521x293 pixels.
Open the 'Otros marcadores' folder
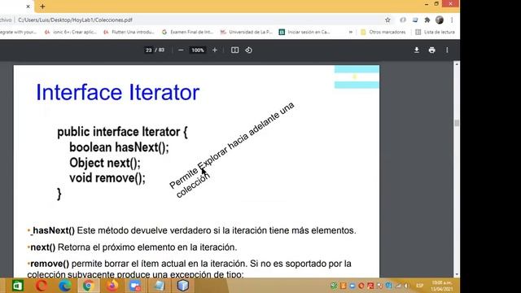tap(383, 32)
